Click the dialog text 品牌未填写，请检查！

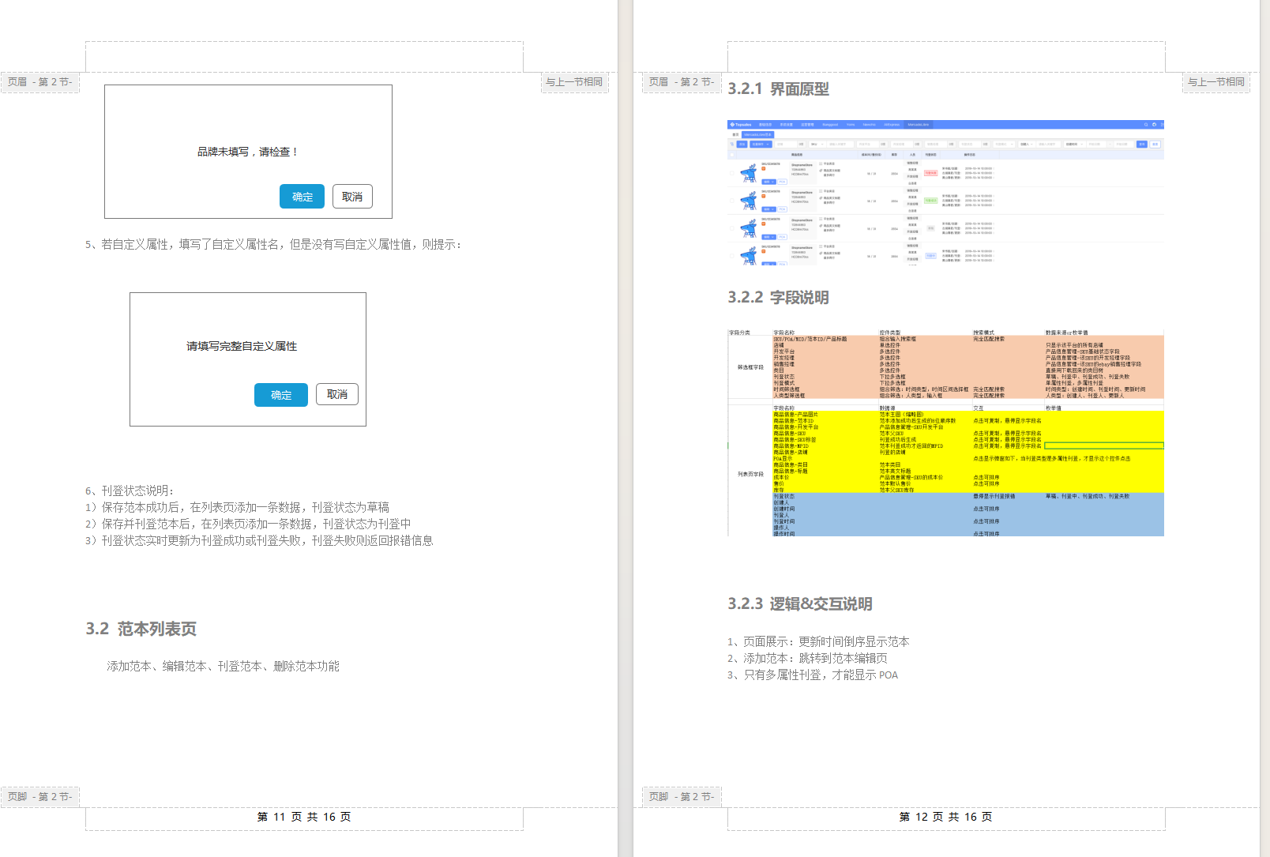pos(248,152)
